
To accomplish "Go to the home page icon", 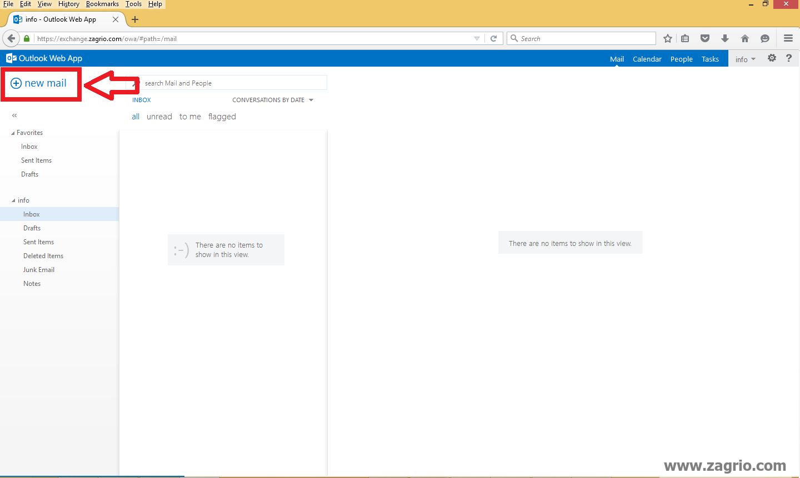I will pyautogui.click(x=745, y=38).
